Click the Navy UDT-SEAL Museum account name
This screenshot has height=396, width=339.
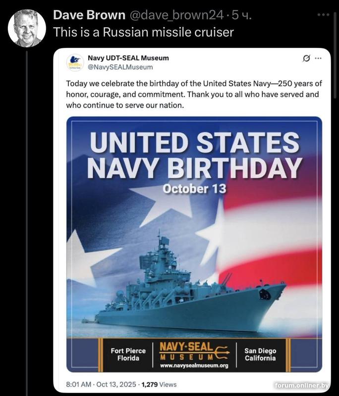pos(128,58)
